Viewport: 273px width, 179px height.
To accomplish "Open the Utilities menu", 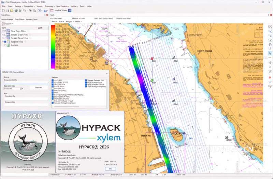I will pos(74,6).
